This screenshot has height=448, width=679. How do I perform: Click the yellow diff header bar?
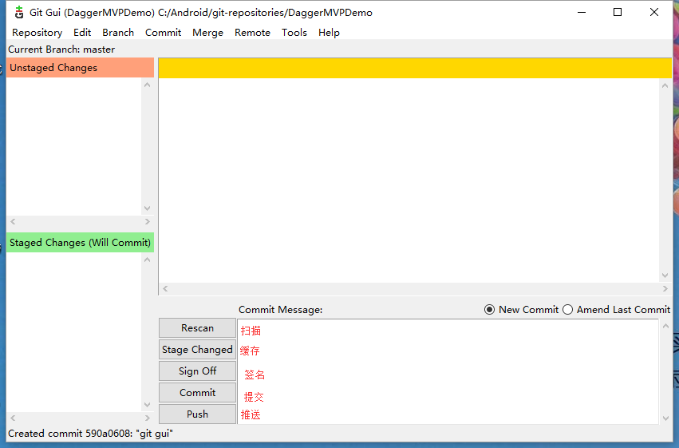coord(415,69)
